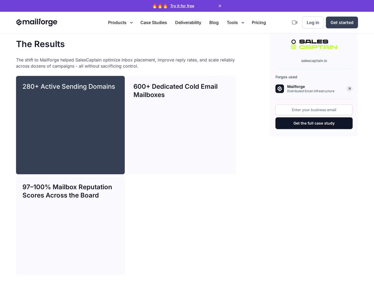This screenshot has width=374, height=294.
Task: Click the fire emojis in the top banner
Action: click(x=160, y=6)
